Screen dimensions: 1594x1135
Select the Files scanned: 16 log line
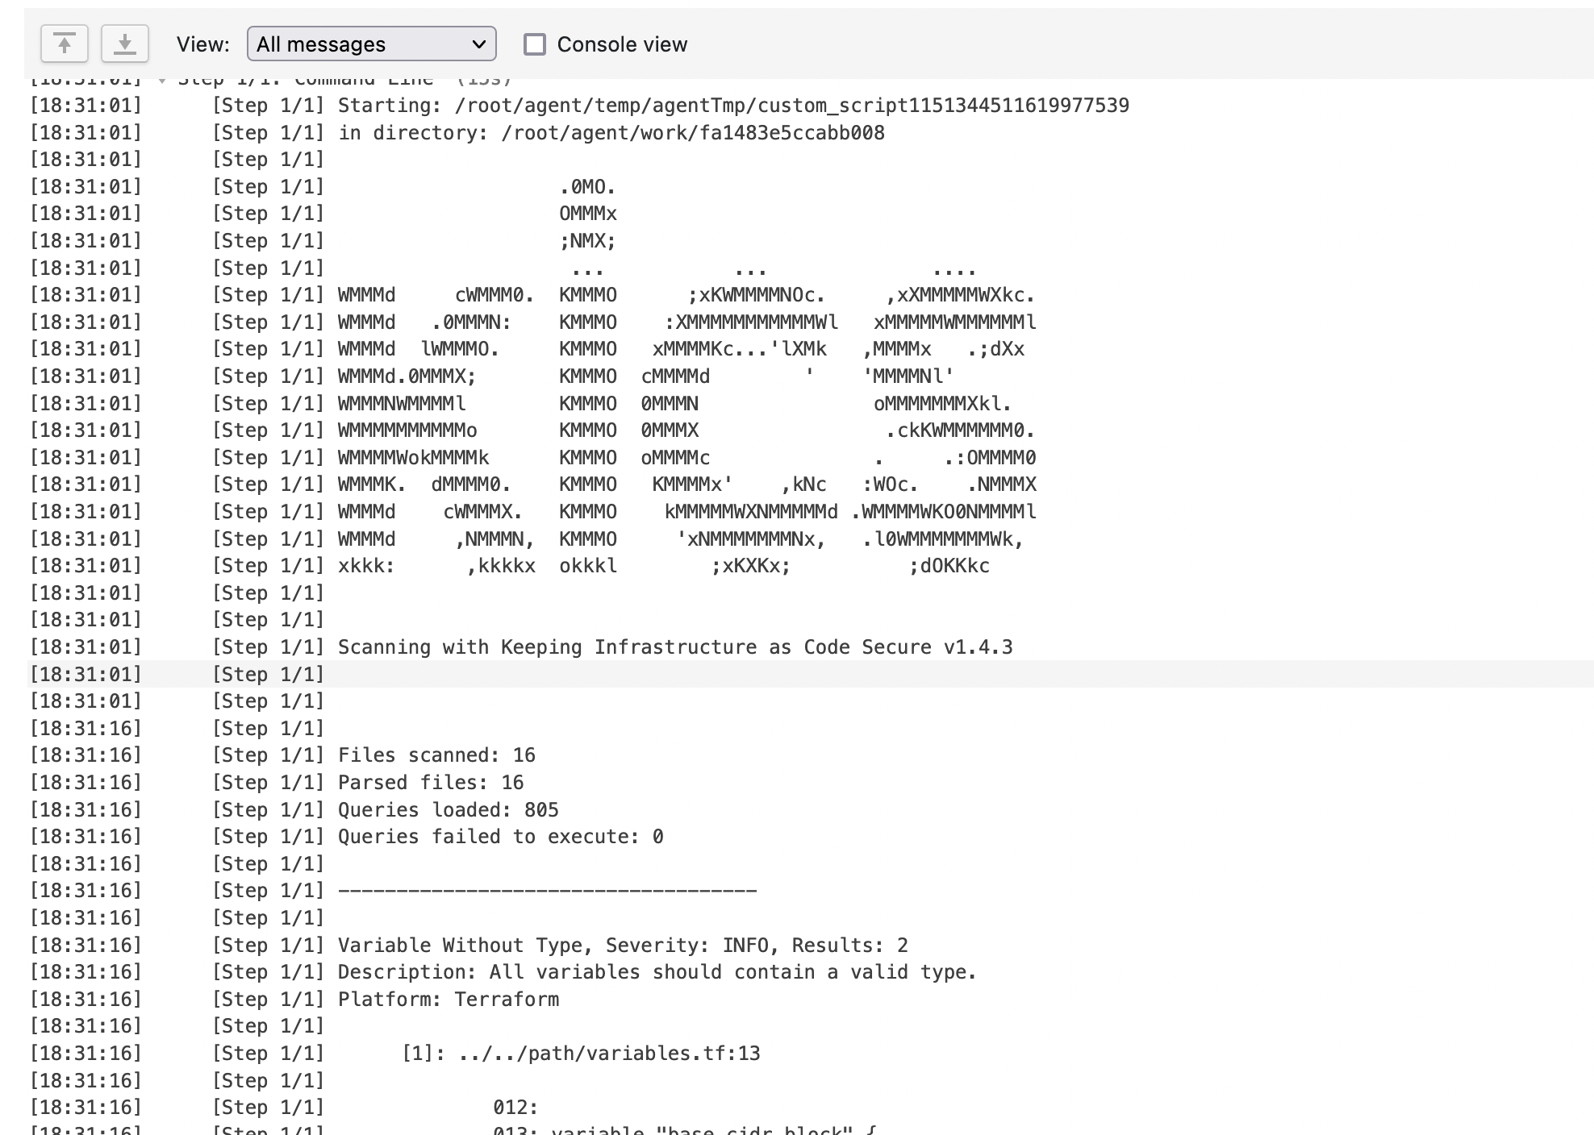click(x=436, y=755)
